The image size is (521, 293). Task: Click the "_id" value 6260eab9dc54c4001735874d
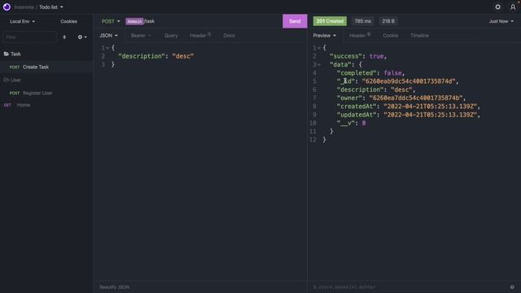click(409, 81)
